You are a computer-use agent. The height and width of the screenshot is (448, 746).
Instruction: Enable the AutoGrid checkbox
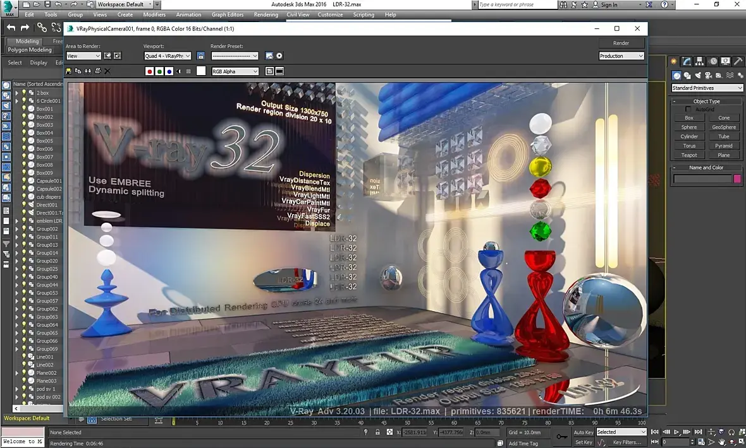[688, 109]
